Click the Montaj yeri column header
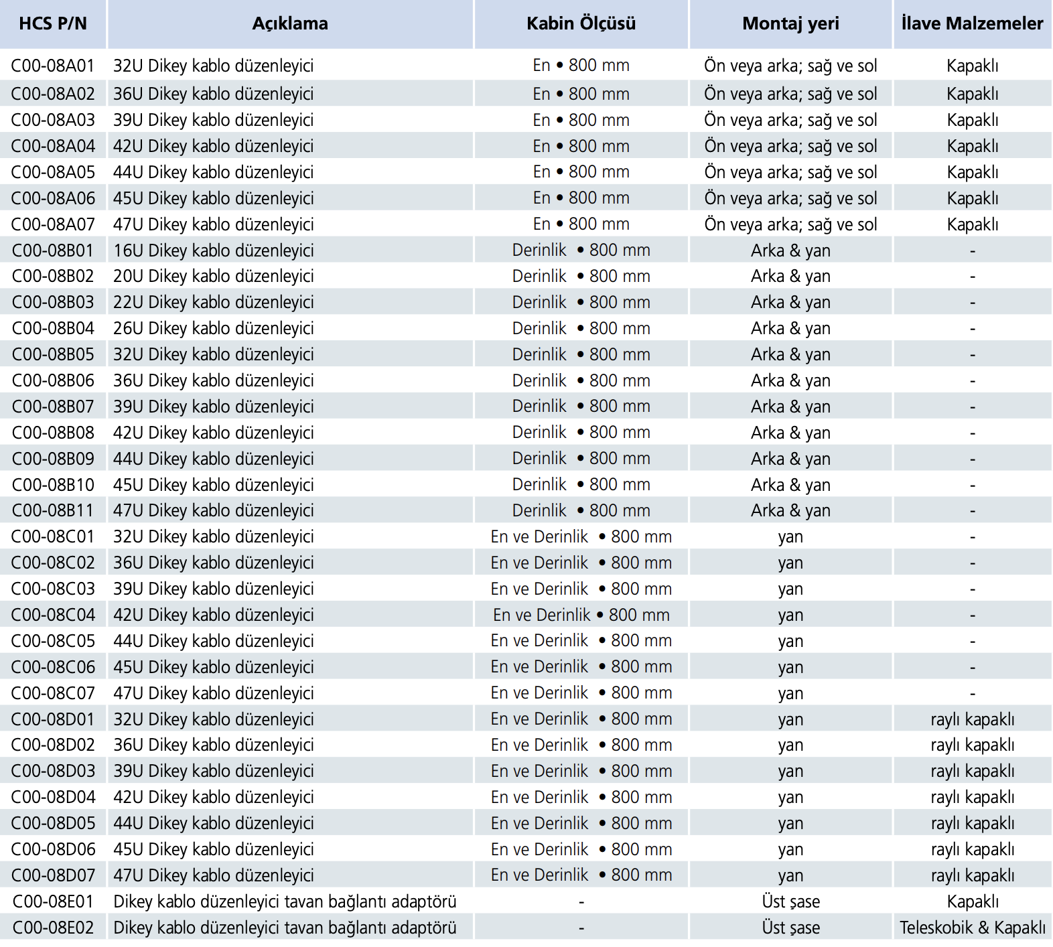 [x=790, y=23]
